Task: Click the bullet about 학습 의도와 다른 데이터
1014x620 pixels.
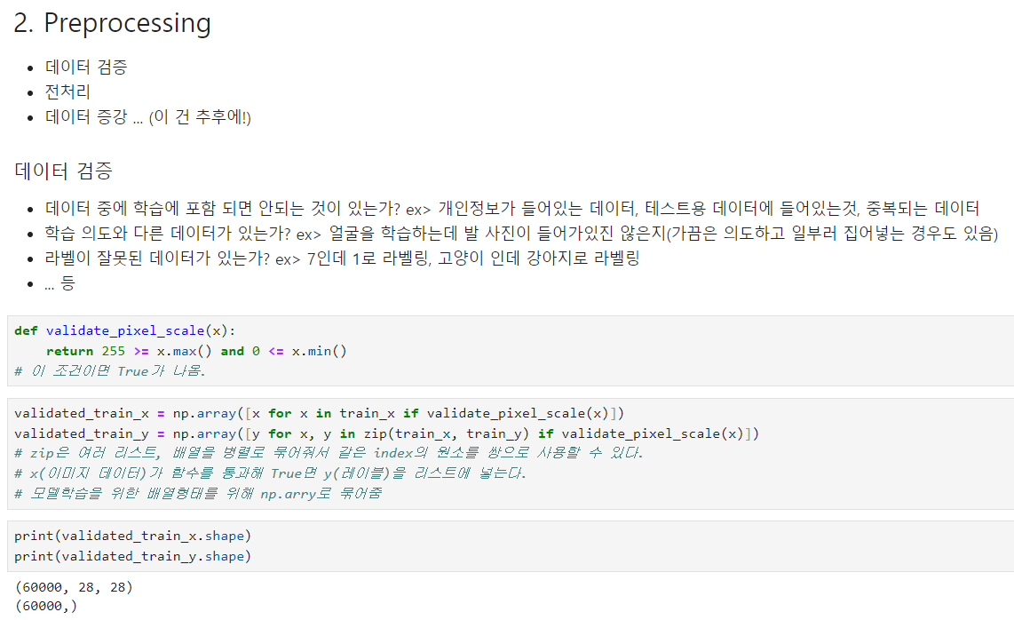Action: pyautogui.click(x=521, y=233)
